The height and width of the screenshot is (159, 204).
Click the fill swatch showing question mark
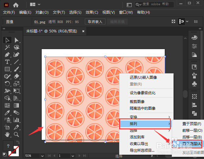click(x=8, y=146)
